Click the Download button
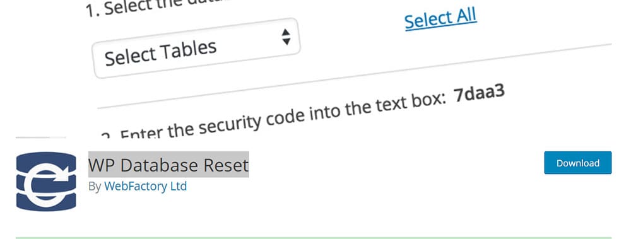The height and width of the screenshot is (239, 631). tap(578, 163)
